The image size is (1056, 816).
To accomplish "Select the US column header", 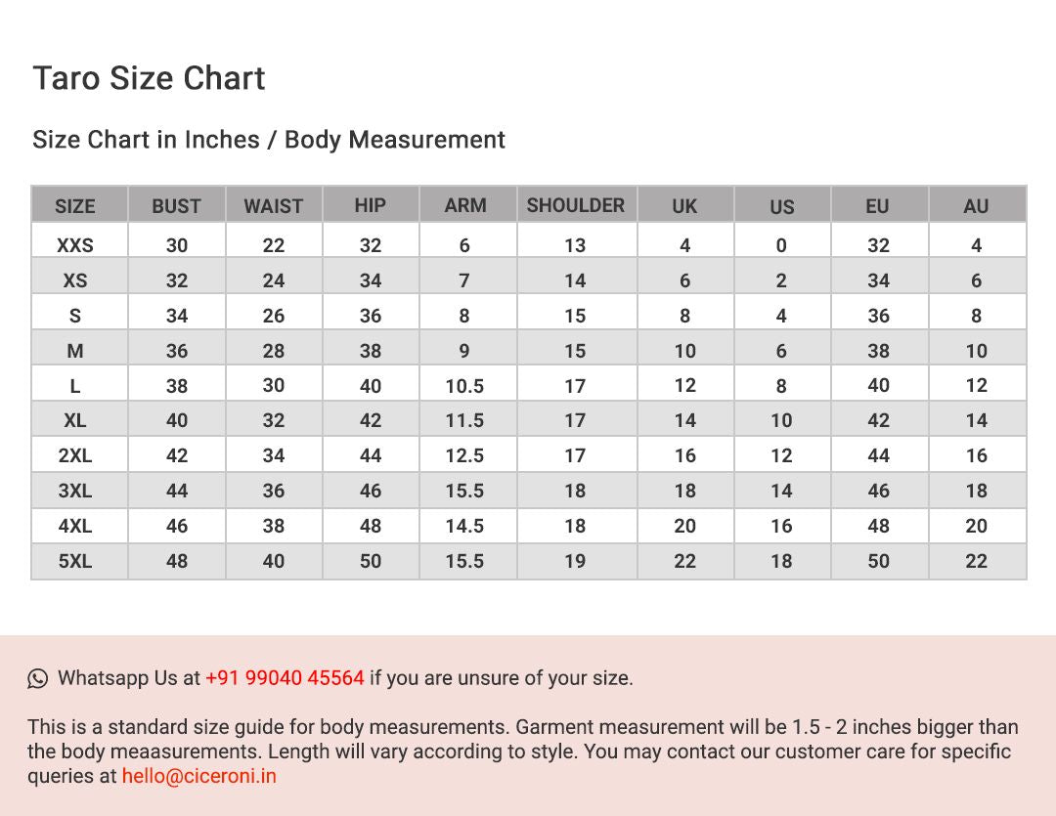I will click(782, 207).
